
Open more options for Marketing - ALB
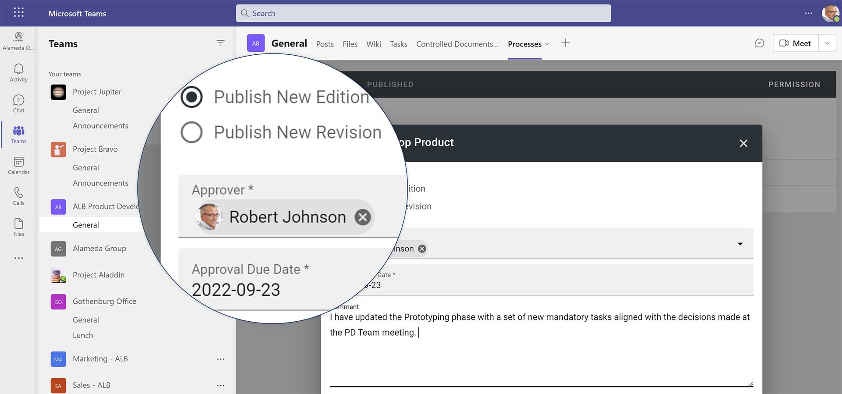tap(221, 359)
